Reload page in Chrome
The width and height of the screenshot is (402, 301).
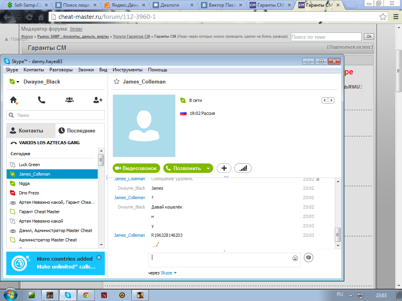[x=30, y=17]
